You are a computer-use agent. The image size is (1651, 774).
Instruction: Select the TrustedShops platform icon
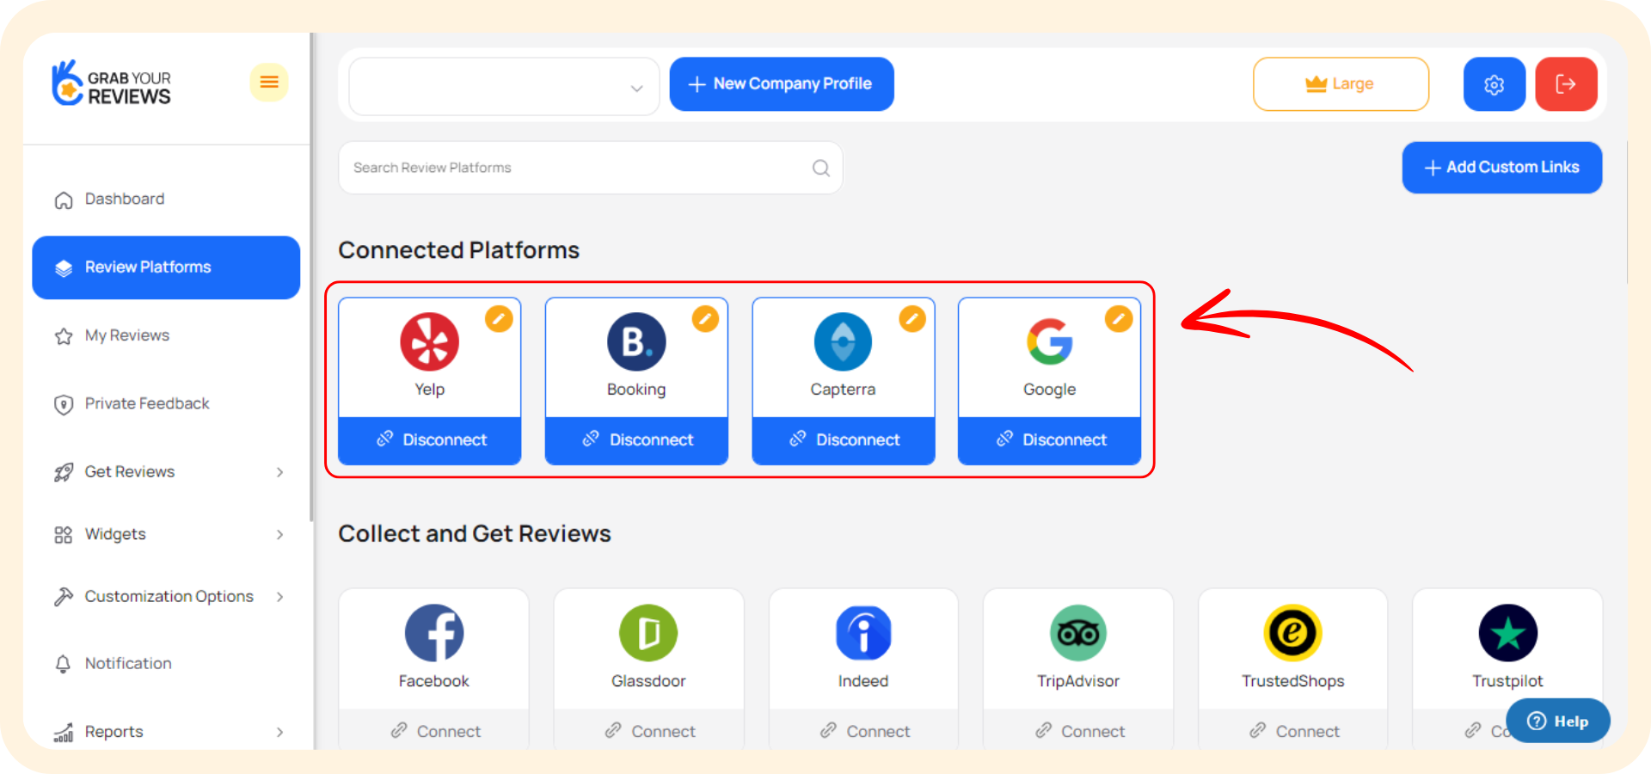(x=1293, y=633)
